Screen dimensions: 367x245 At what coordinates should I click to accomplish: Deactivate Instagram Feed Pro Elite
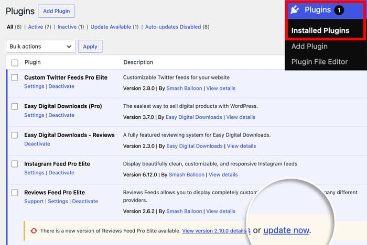click(x=61, y=173)
